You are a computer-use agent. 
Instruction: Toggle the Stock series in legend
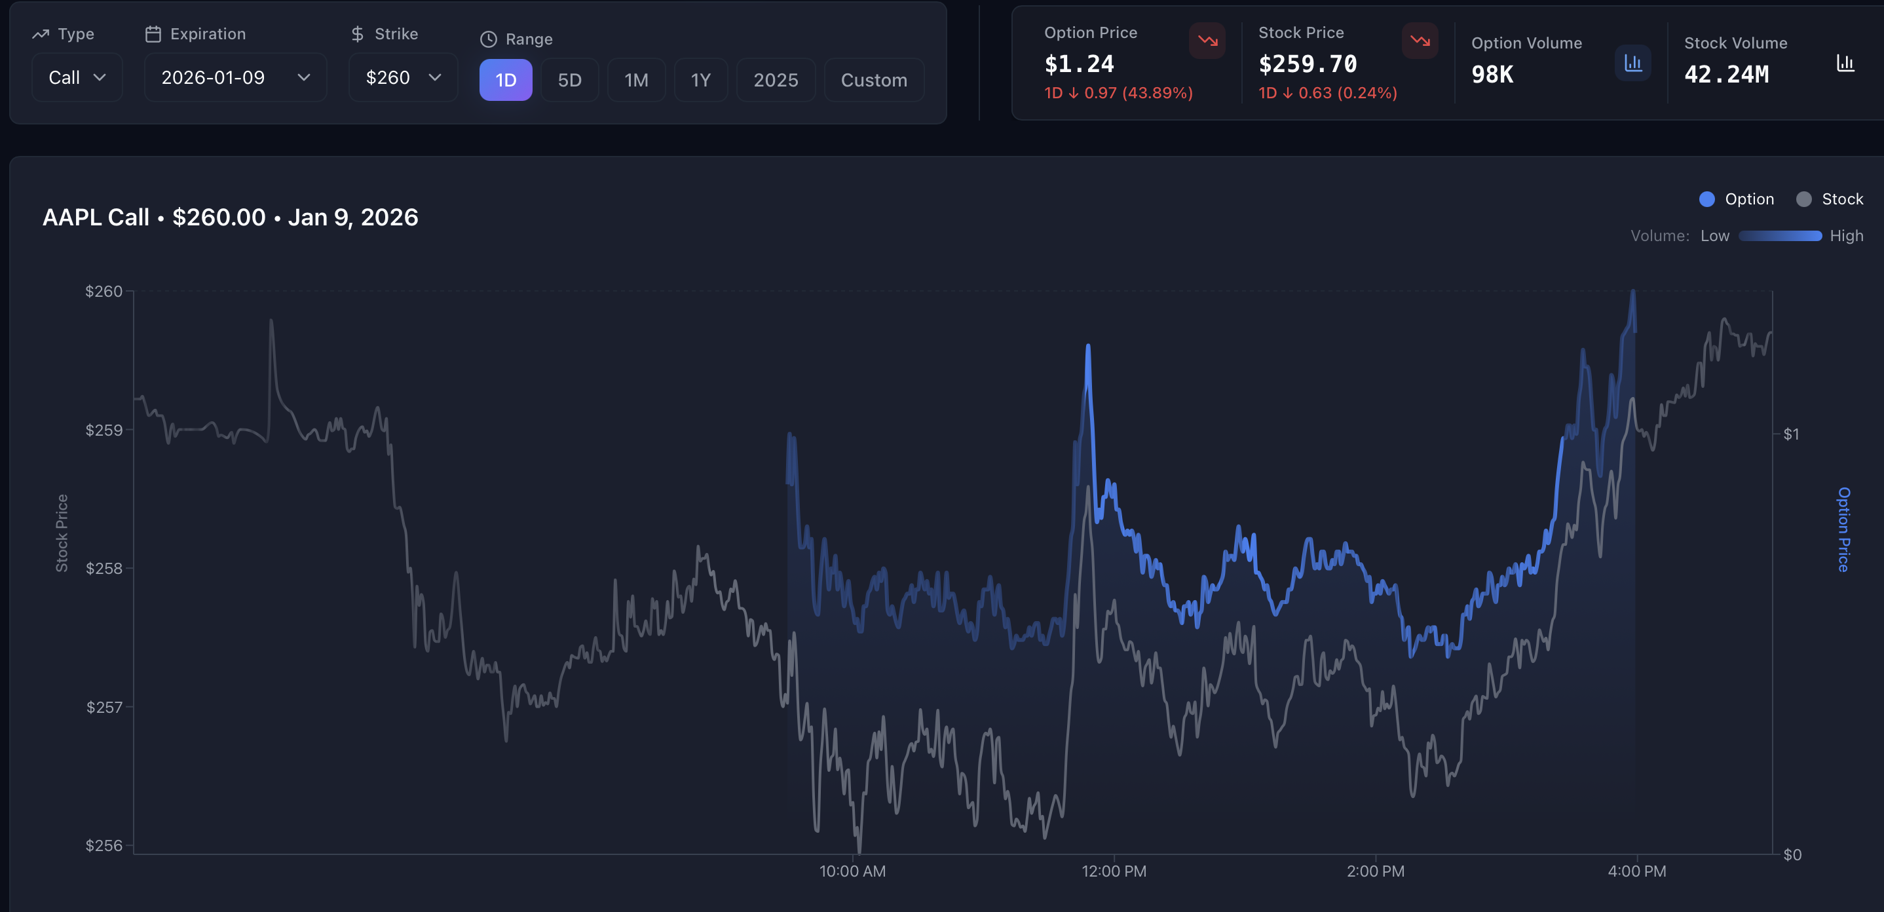(x=1829, y=199)
